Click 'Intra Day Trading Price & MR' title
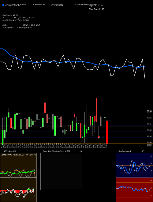The image size is (153, 202). (x=57, y=151)
